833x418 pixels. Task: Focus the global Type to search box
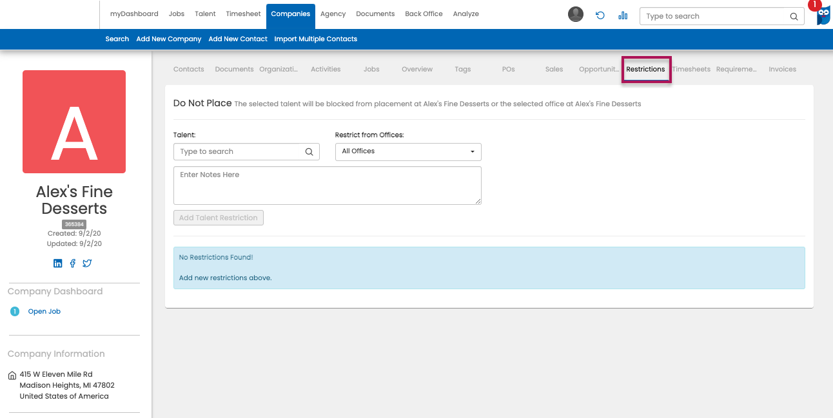pos(722,17)
